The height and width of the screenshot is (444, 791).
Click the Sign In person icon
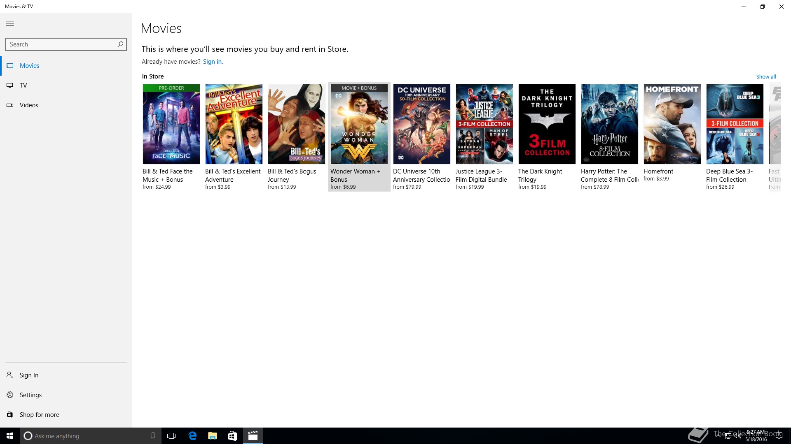pyautogui.click(x=10, y=375)
